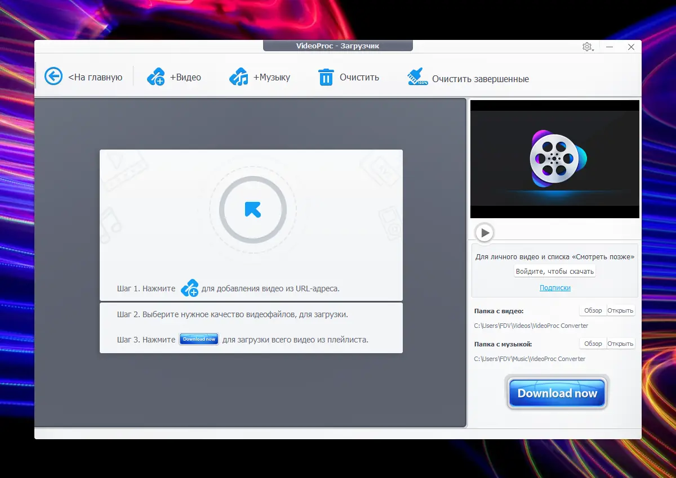Click the Очистить завершенные text label
The width and height of the screenshot is (676, 478).
coord(481,79)
